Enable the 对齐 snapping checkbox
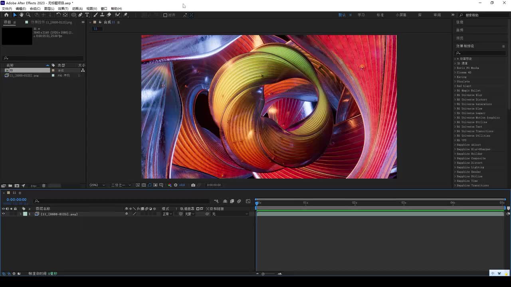 pyautogui.click(x=165, y=15)
